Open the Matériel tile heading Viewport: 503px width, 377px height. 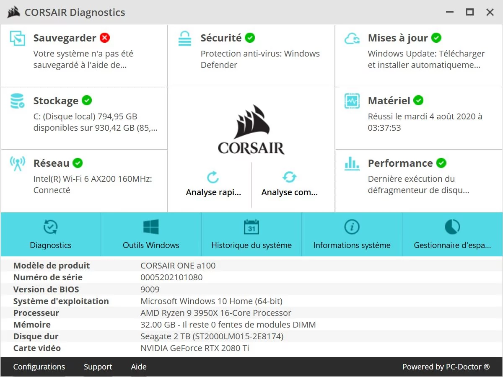pyautogui.click(x=389, y=101)
